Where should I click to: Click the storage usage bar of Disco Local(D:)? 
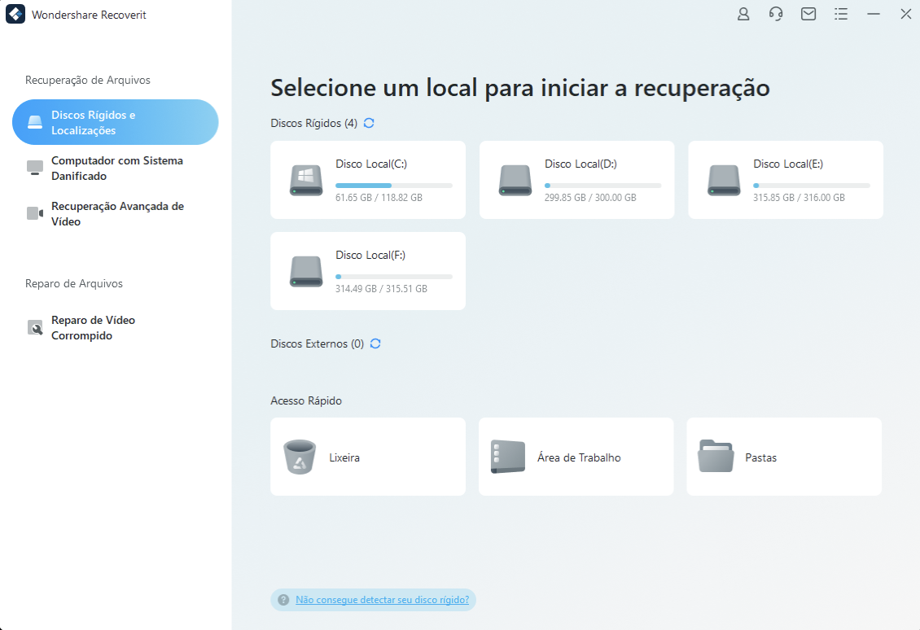(604, 184)
